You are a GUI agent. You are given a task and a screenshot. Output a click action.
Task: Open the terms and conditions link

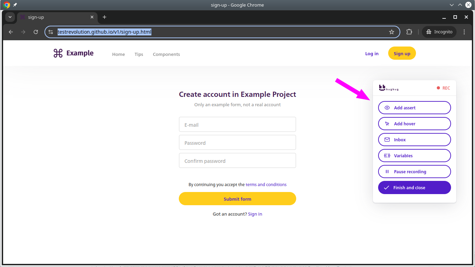click(x=266, y=185)
